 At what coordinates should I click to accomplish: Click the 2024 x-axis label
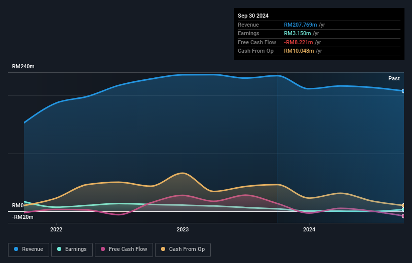pyautogui.click(x=309, y=229)
